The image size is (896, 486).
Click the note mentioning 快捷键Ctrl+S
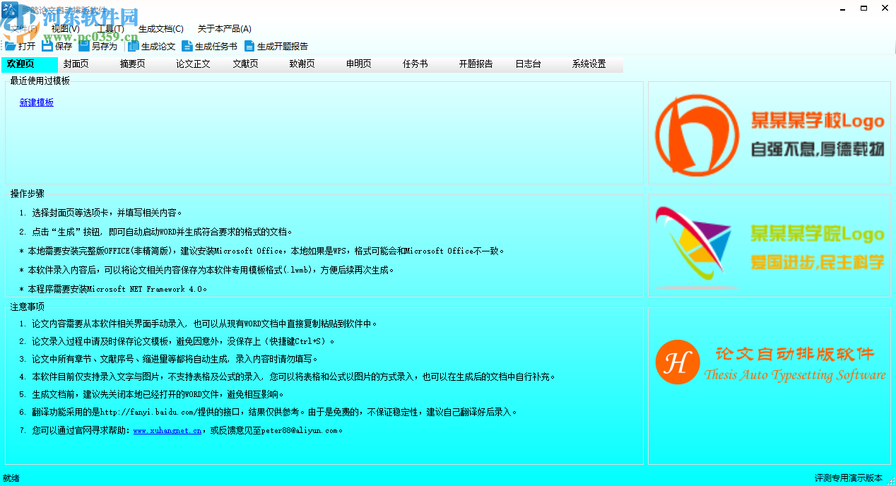point(177,341)
